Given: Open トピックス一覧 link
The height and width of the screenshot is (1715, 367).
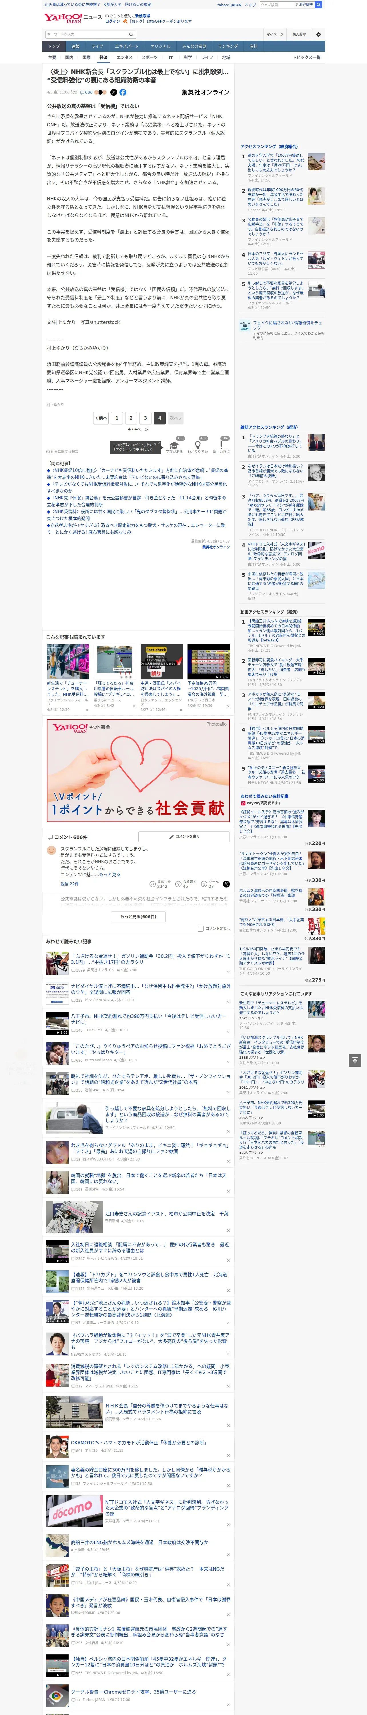Looking at the screenshot, I should (306, 57).
